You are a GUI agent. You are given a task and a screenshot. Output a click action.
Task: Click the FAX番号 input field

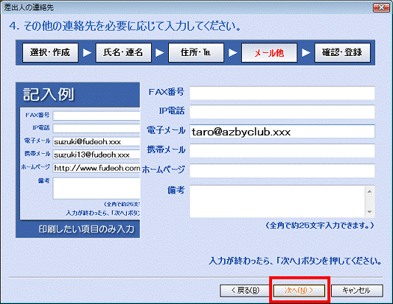pos(282,93)
